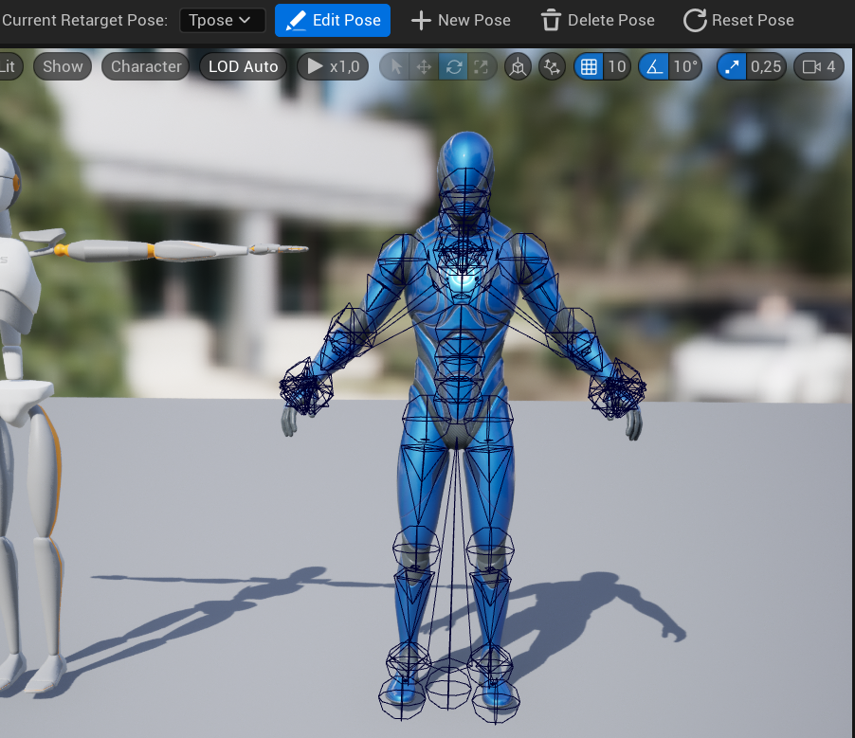Click the scale snap icon

click(730, 66)
